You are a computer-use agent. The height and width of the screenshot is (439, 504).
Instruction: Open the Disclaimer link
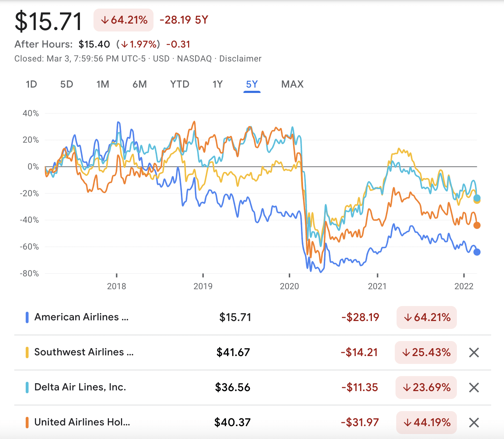(x=240, y=59)
